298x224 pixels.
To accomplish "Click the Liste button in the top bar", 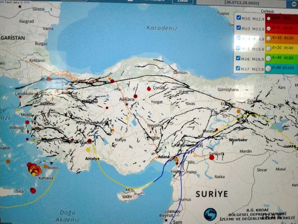I will point(182,1).
